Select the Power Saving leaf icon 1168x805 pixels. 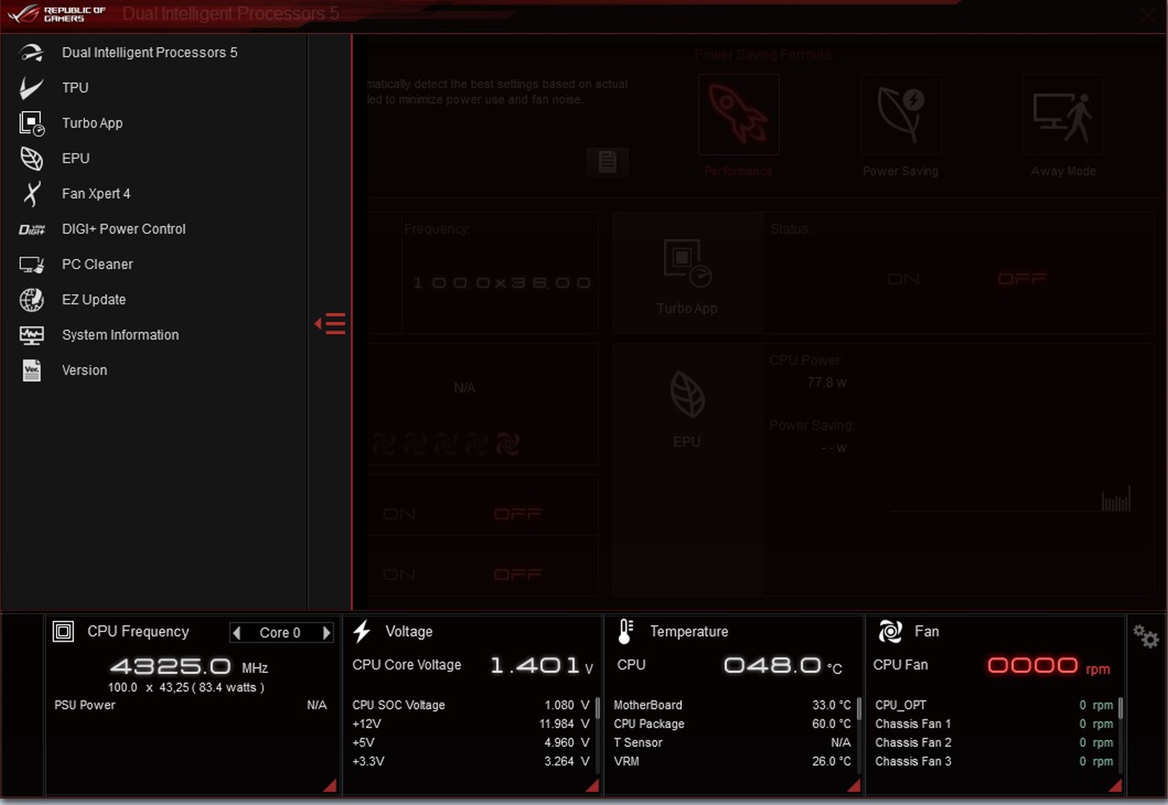point(900,114)
